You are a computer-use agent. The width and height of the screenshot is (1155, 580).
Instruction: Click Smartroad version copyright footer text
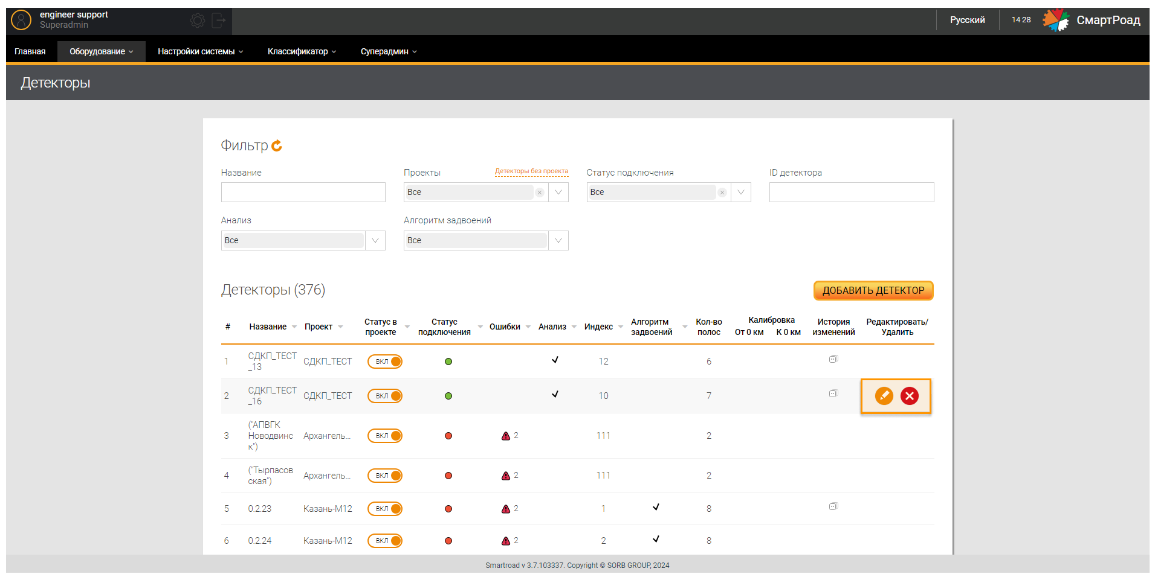click(x=577, y=566)
